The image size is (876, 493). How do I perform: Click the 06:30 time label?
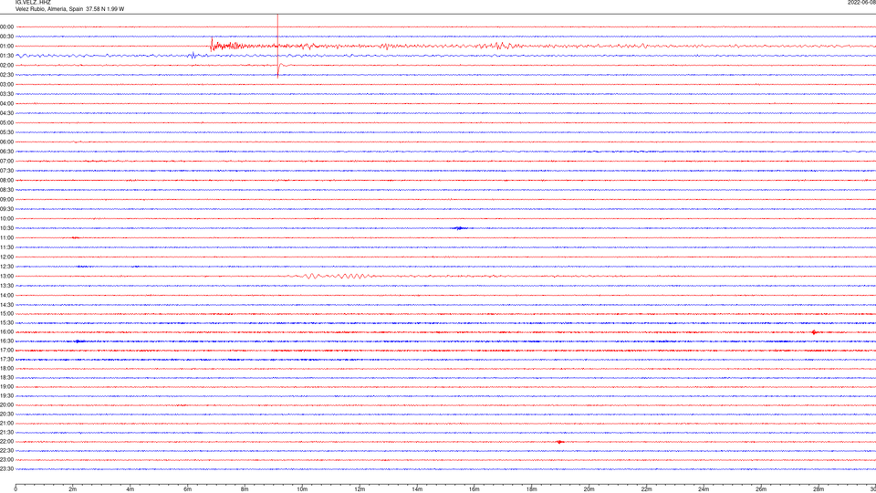6,152
